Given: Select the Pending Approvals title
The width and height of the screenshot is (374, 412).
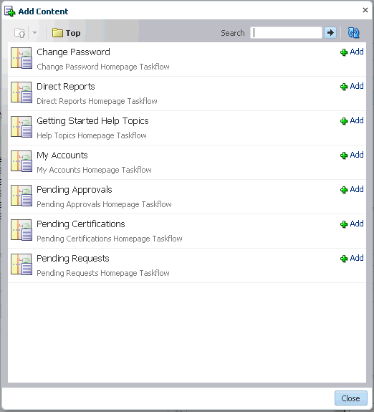Looking at the screenshot, I should 75,190.
